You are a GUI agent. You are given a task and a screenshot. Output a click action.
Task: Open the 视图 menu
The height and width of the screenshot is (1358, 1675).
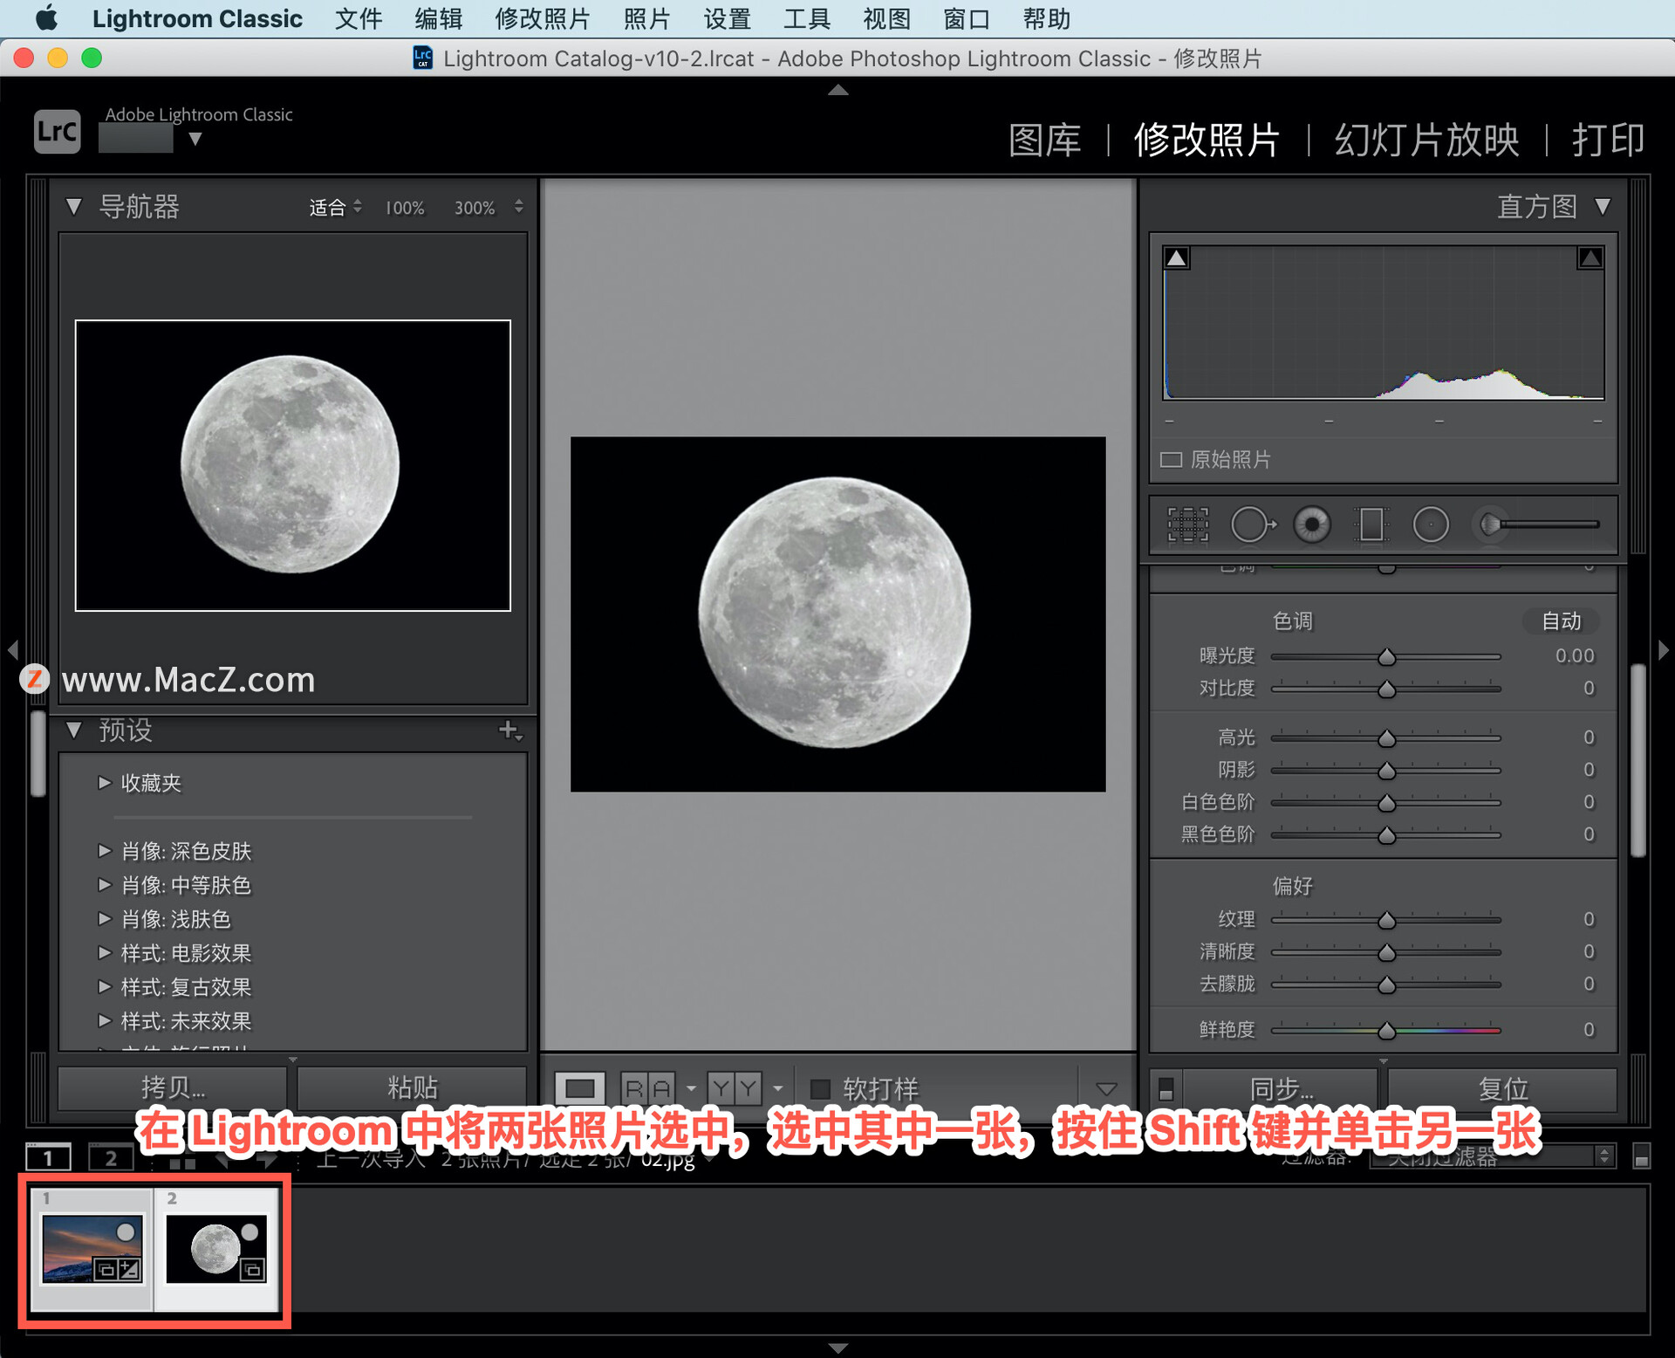click(886, 19)
